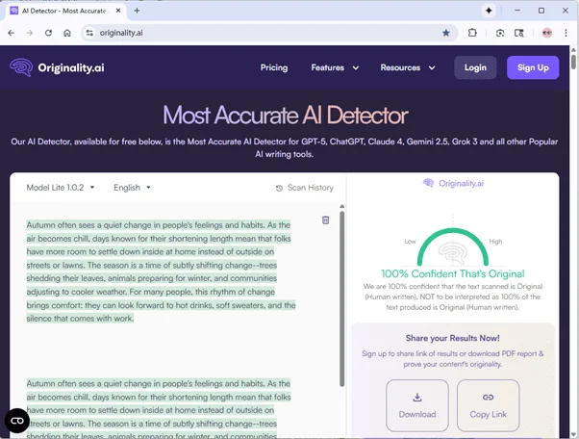Image resolution: width=579 pixels, height=439 pixels.
Task: Switch to the AI Detector browser tab
Action: pos(64,11)
